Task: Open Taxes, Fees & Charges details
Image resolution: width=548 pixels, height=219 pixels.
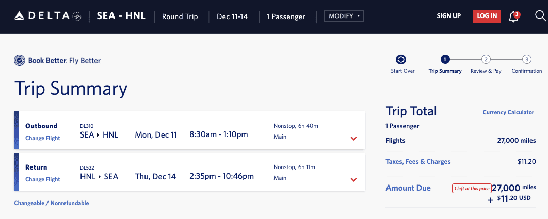Action: click(418, 162)
